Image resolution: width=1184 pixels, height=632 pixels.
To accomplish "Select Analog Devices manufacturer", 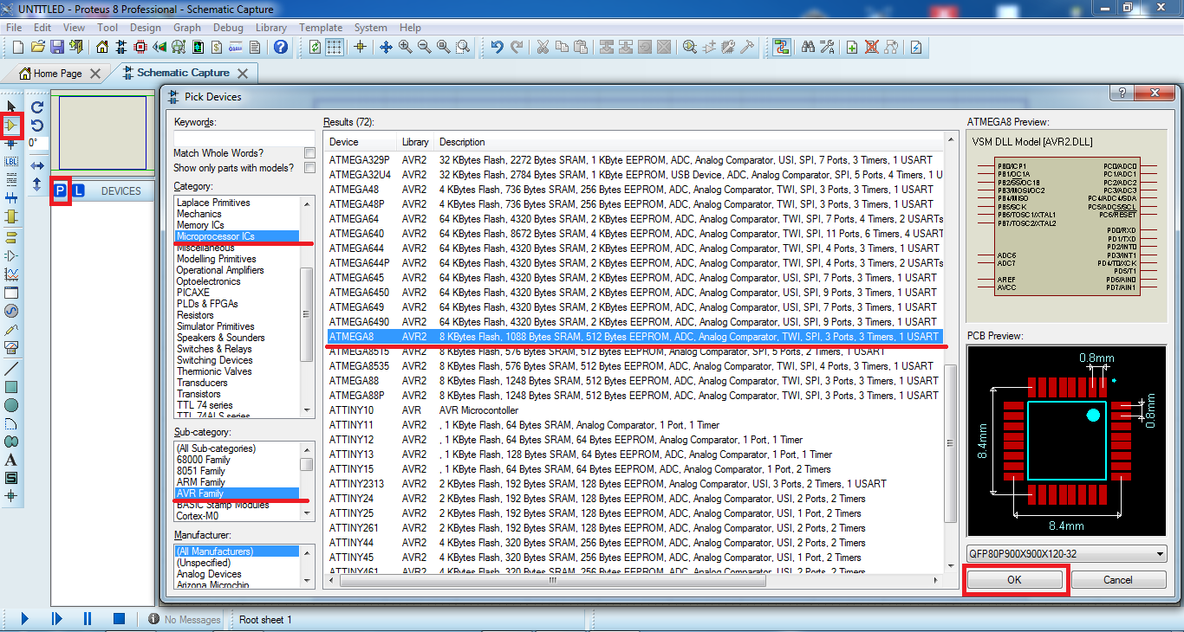I will click(209, 574).
